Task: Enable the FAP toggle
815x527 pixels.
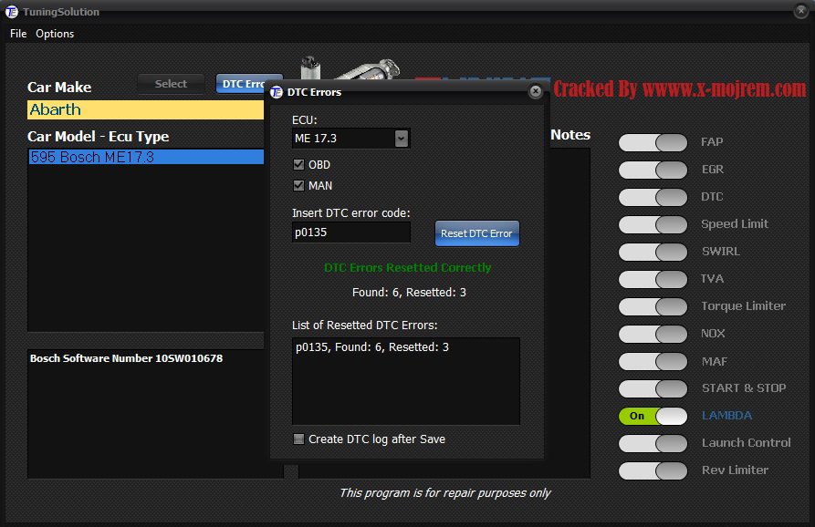Action: click(x=653, y=142)
